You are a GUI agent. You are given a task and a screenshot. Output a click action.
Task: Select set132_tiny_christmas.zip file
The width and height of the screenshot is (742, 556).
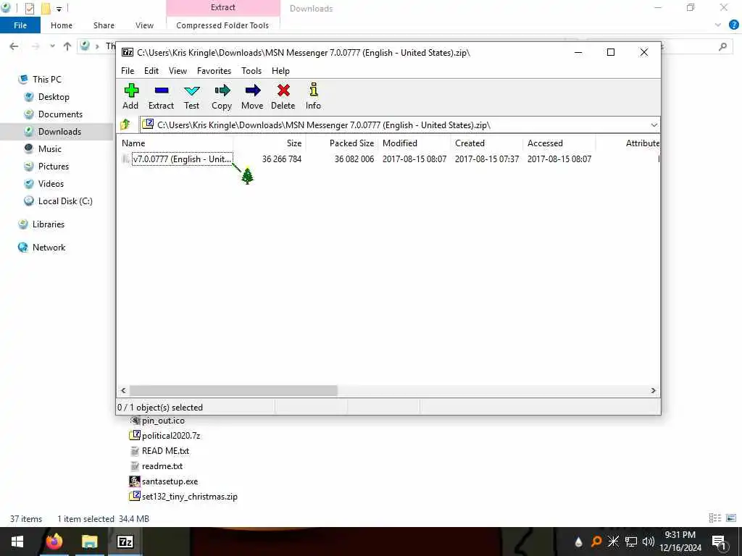point(183,497)
